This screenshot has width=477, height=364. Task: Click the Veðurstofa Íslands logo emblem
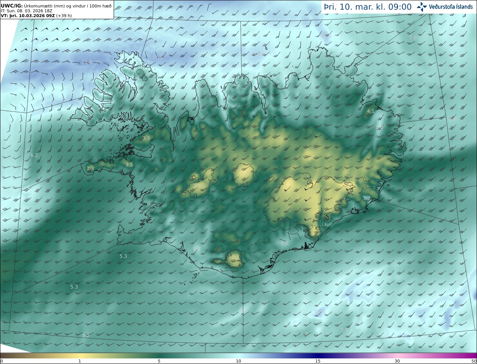[x=422, y=7]
